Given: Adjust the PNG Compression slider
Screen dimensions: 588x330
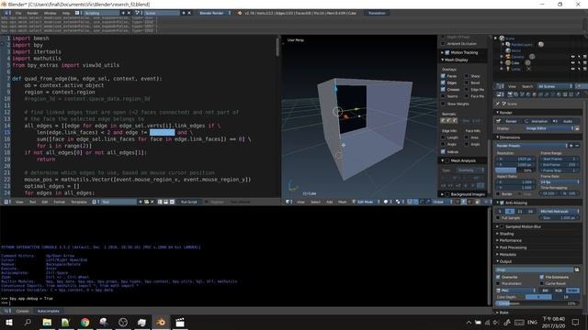Looking at the screenshot, I should 537,303.
